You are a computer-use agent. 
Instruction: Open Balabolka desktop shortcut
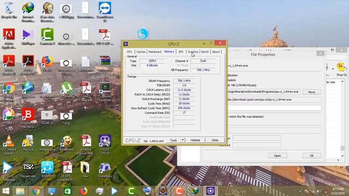tap(67, 143)
